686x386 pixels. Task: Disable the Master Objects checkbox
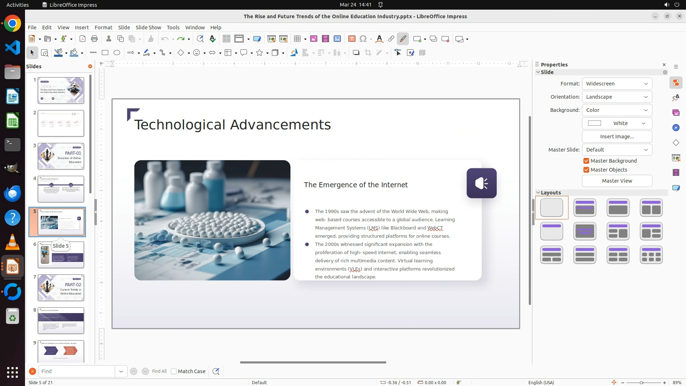pyautogui.click(x=586, y=170)
